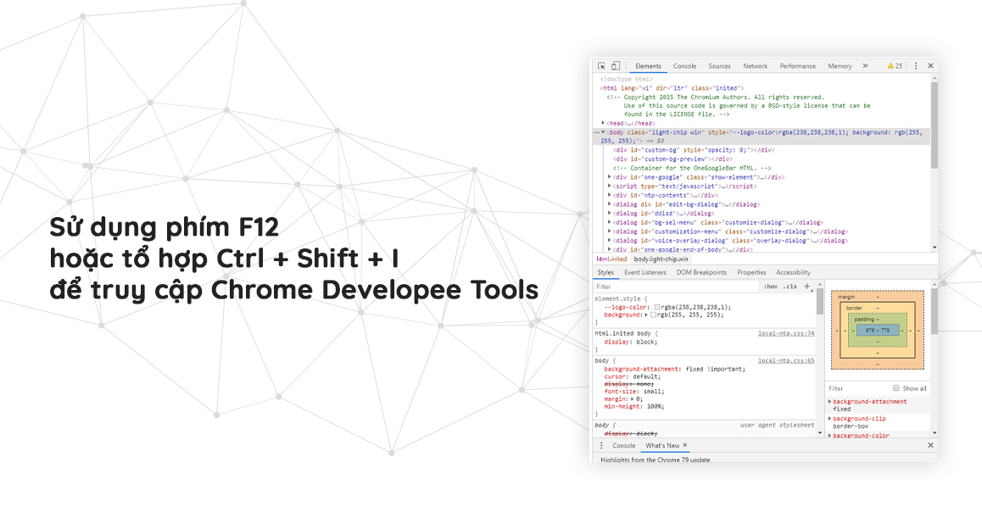
Task: Expand the background shorthand property triangle
Action: [x=646, y=315]
